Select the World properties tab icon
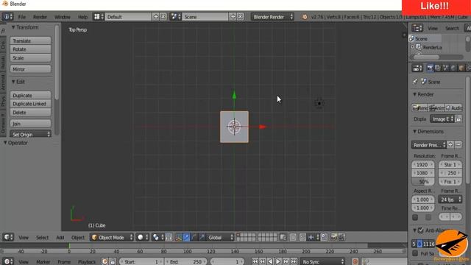This screenshot has width=471, height=265. tap(453, 68)
